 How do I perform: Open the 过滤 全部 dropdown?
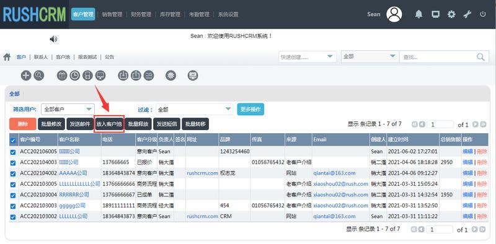194,110
